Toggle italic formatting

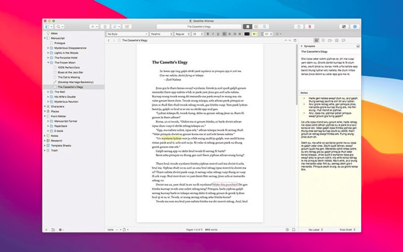tap(213, 34)
